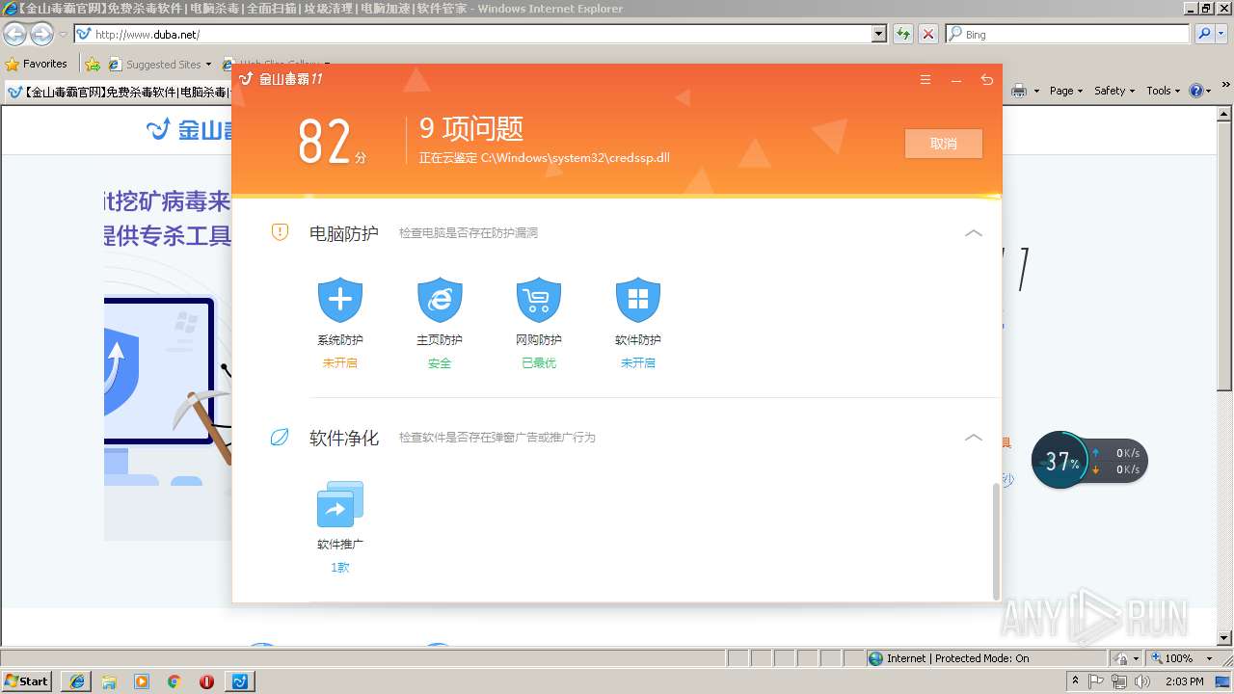Click the 9 项问题 heading text
1234x694 pixels.
470,128
